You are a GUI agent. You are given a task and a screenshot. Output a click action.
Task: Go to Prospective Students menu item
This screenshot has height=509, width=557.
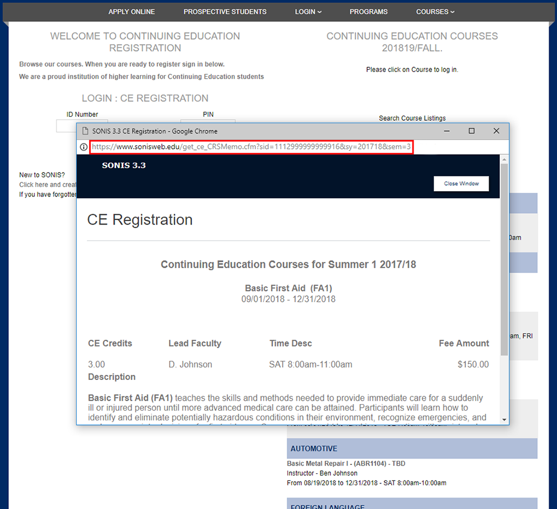225,12
